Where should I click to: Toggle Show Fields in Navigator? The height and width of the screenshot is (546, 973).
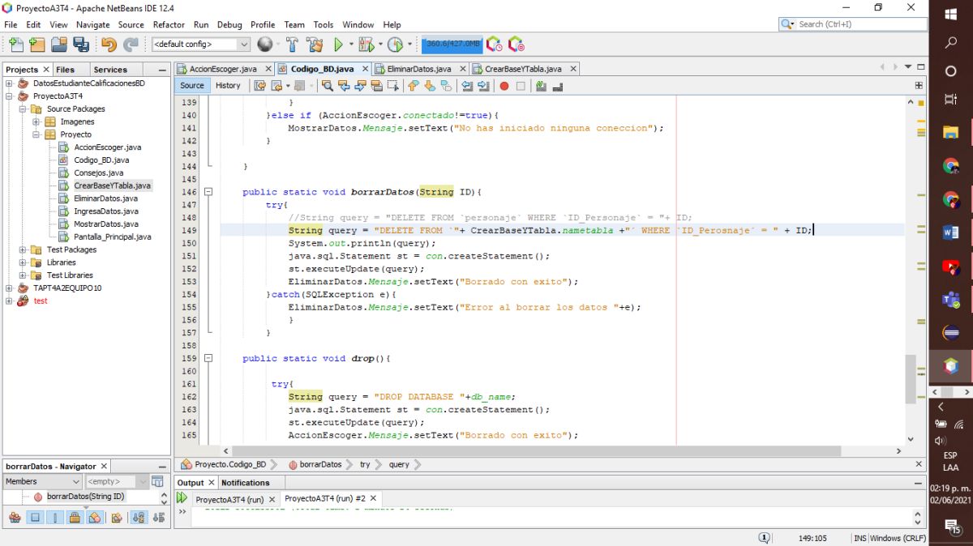pos(35,517)
